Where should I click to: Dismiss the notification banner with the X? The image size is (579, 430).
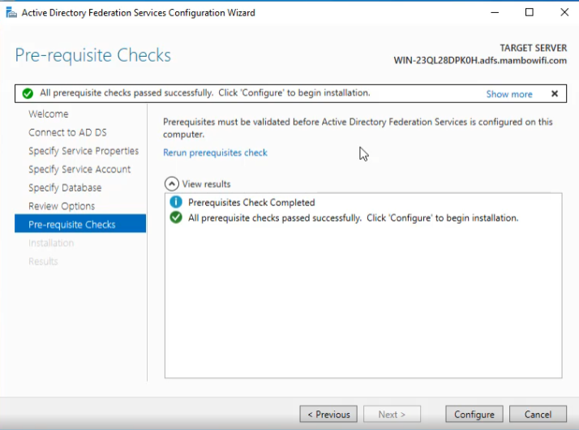[x=554, y=94]
